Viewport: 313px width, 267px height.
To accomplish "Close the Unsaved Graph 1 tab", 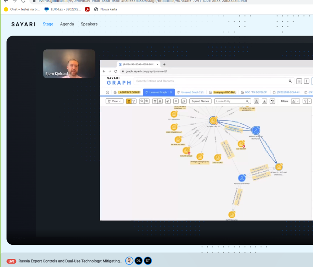I will (x=171, y=92).
